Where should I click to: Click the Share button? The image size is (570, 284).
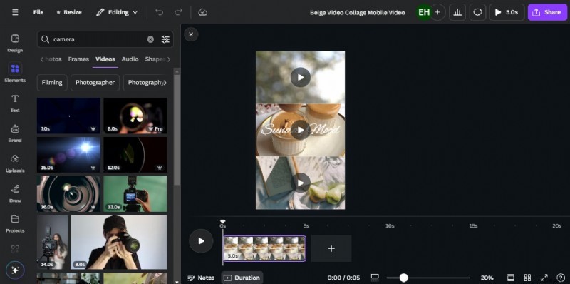coord(547,12)
